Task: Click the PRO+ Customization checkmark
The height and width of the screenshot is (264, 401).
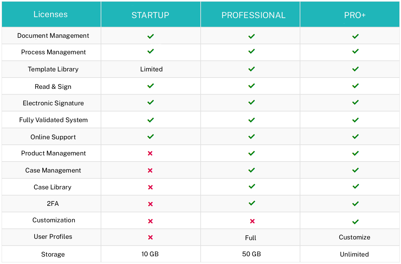Action: [355, 222]
